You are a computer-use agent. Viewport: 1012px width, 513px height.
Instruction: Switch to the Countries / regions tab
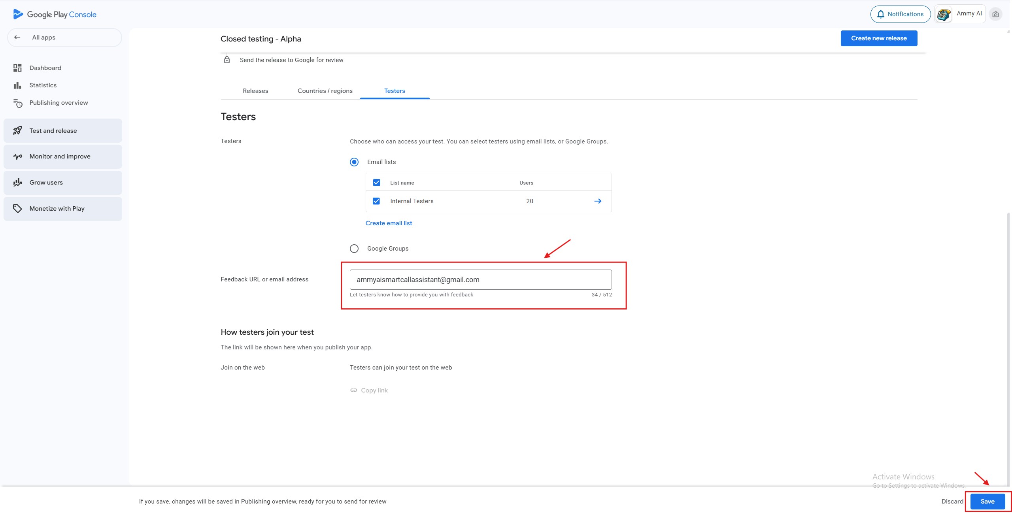pos(325,91)
